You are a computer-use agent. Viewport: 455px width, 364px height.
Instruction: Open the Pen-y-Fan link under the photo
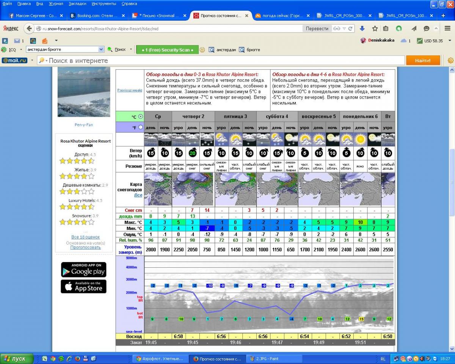point(84,125)
